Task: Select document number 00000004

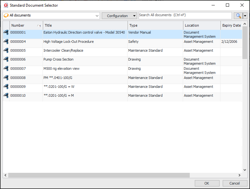Action: [18, 42]
